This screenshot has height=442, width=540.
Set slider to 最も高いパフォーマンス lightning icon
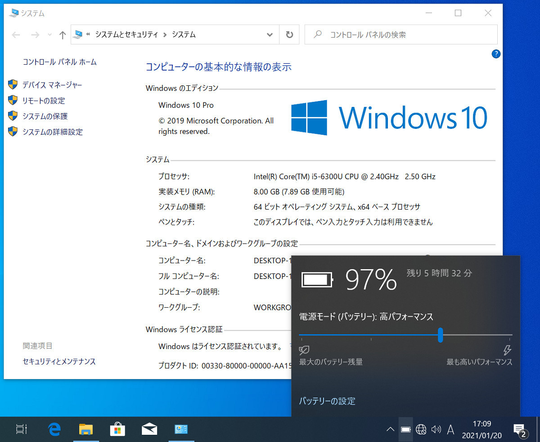[x=507, y=350]
